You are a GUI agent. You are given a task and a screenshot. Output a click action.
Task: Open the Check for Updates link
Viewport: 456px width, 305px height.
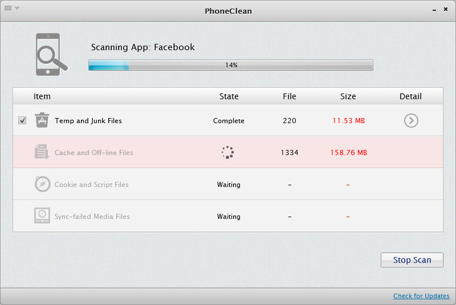[x=421, y=296]
